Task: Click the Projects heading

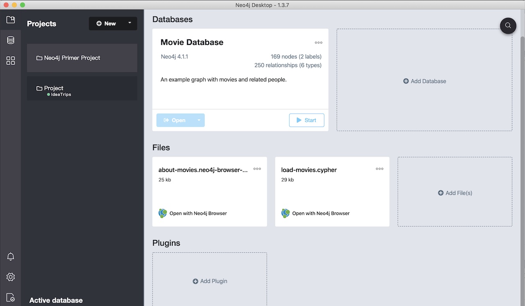Action: click(42, 24)
